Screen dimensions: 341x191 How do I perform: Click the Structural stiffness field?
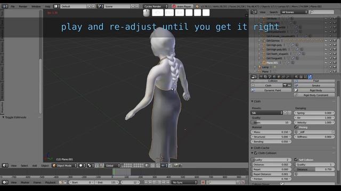[x=271, y=137]
